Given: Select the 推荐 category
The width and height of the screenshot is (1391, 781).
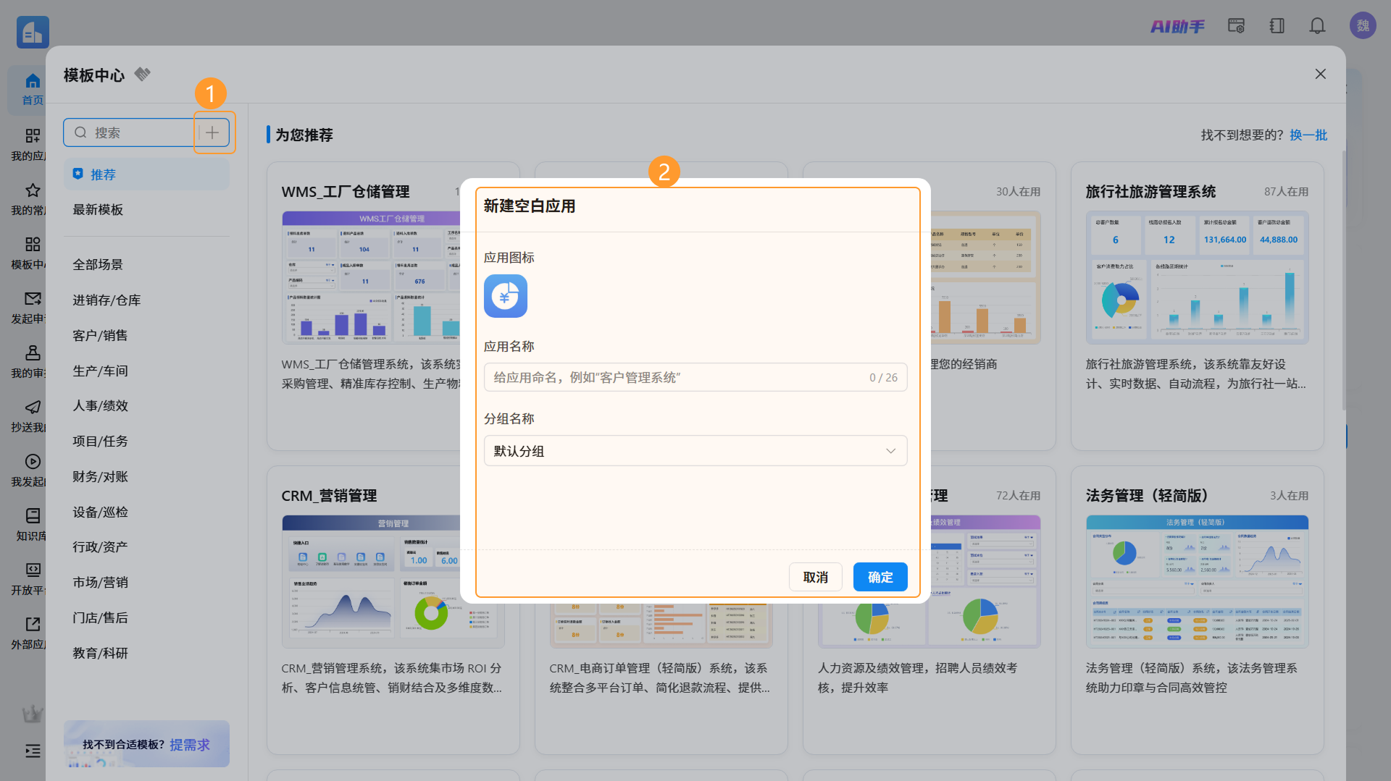Looking at the screenshot, I should pos(146,174).
